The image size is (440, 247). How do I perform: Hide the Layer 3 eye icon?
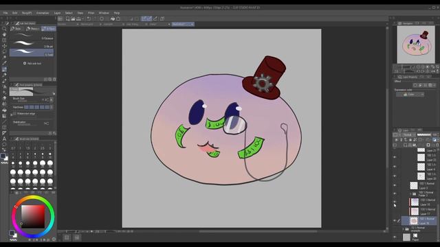[x=395, y=185]
